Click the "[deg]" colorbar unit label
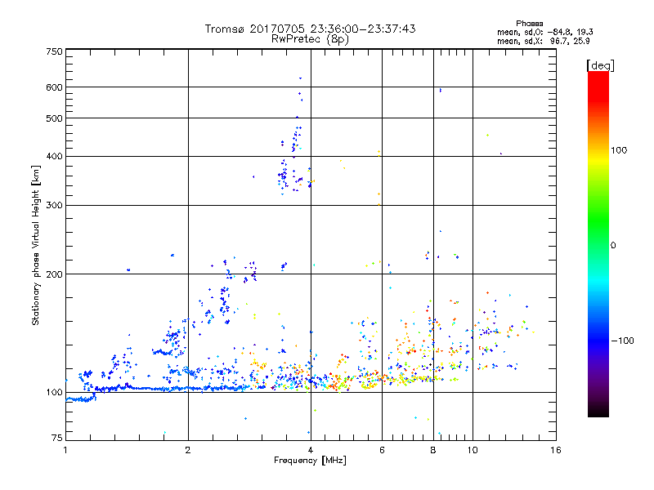Screen dimensions: 654x490 (x=600, y=65)
